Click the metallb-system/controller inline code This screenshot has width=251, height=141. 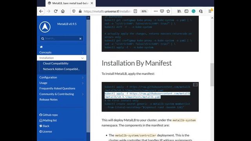(135, 136)
